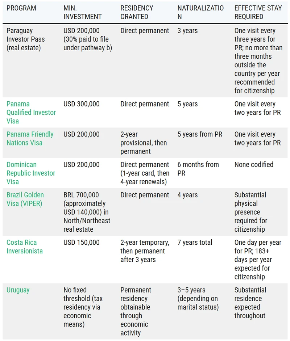290x341 pixels.
Task: Select the 'None codified' stay cell
Action: pyautogui.click(x=254, y=164)
